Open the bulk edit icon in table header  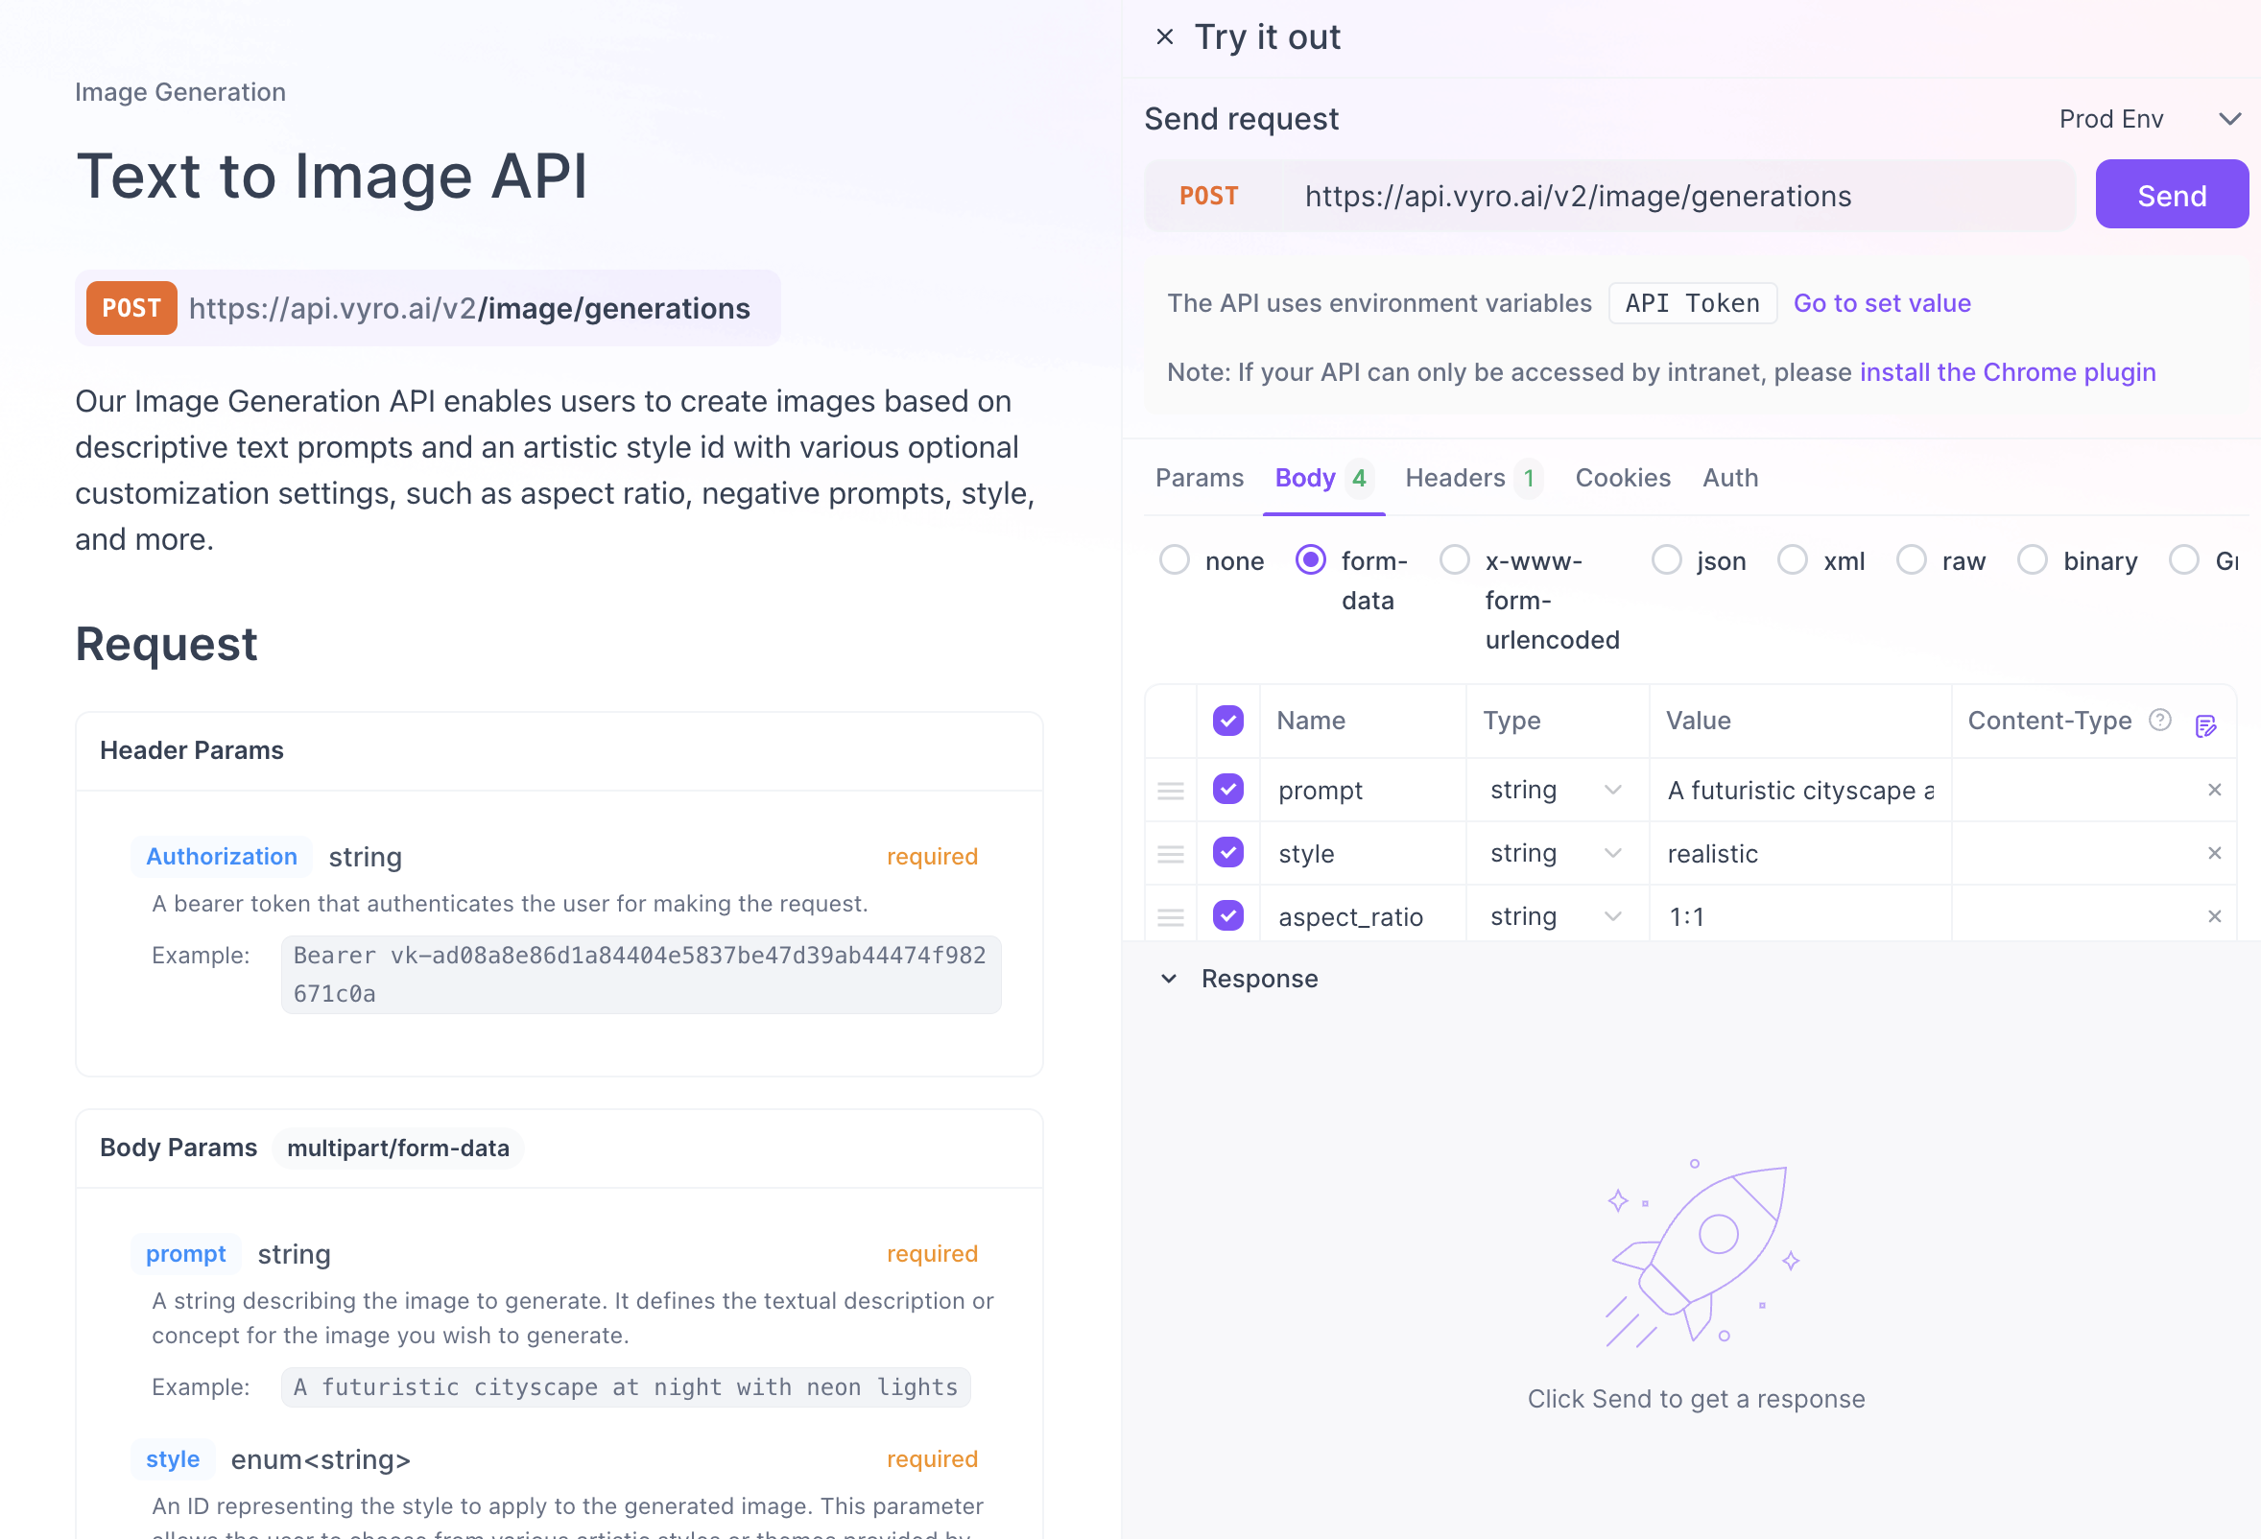pos(2205,724)
